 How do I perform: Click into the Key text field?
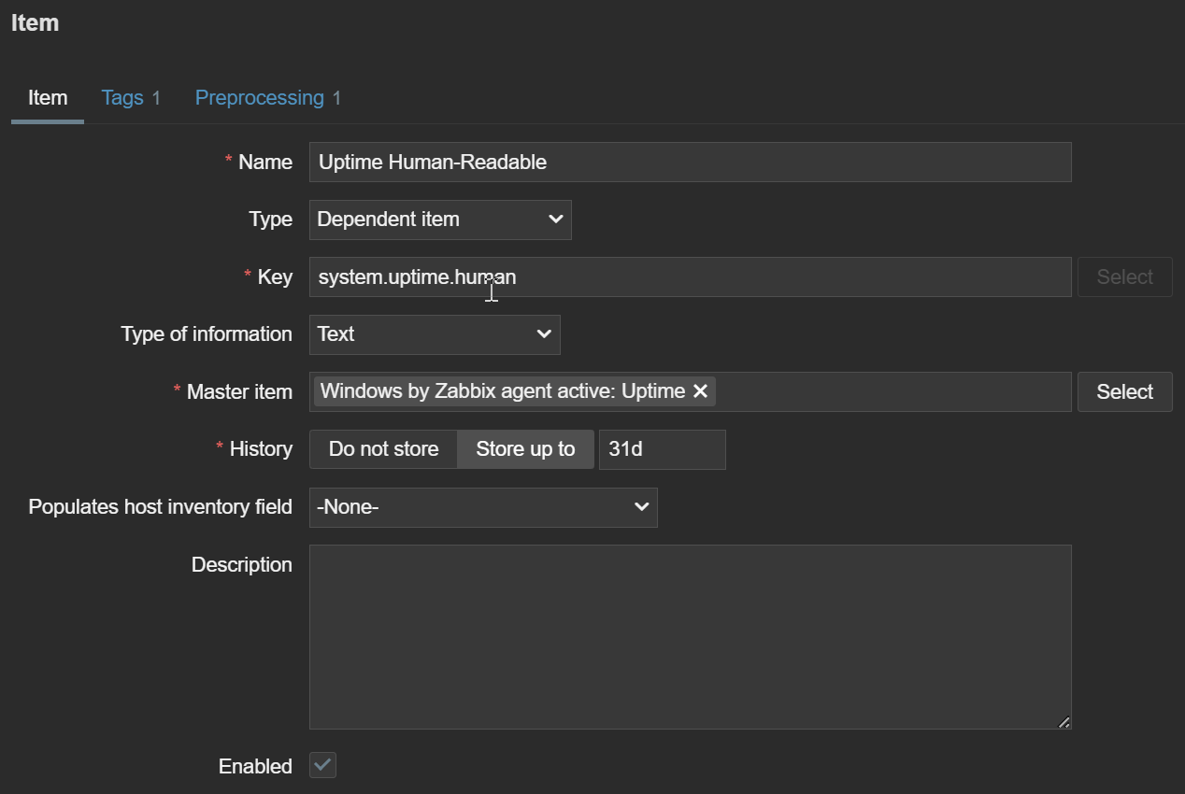pos(690,277)
